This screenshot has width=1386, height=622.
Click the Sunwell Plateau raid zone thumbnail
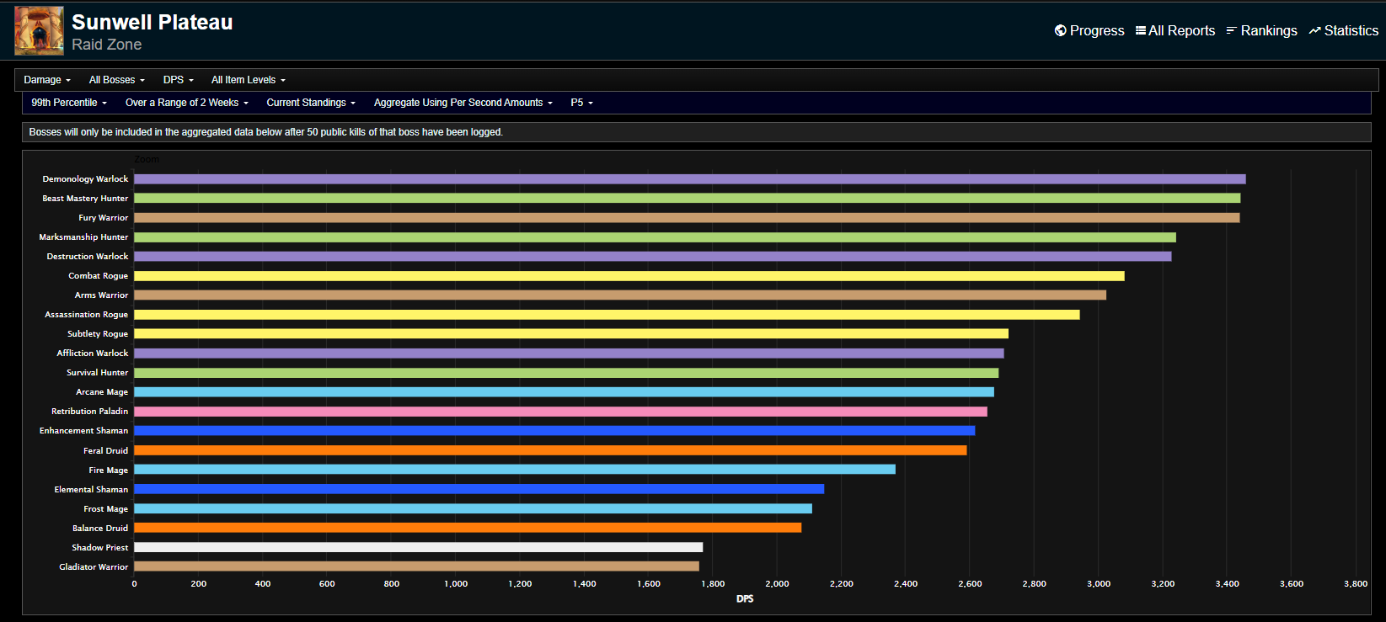pyautogui.click(x=39, y=31)
